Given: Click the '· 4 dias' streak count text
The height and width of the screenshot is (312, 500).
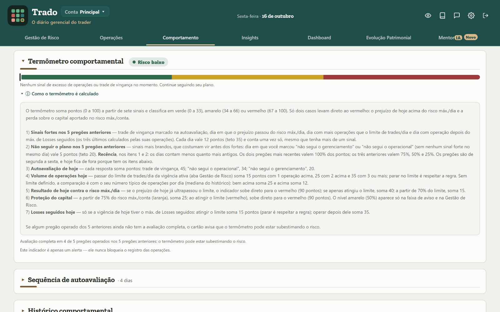Looking at the screenshot, I should point(125,280).
